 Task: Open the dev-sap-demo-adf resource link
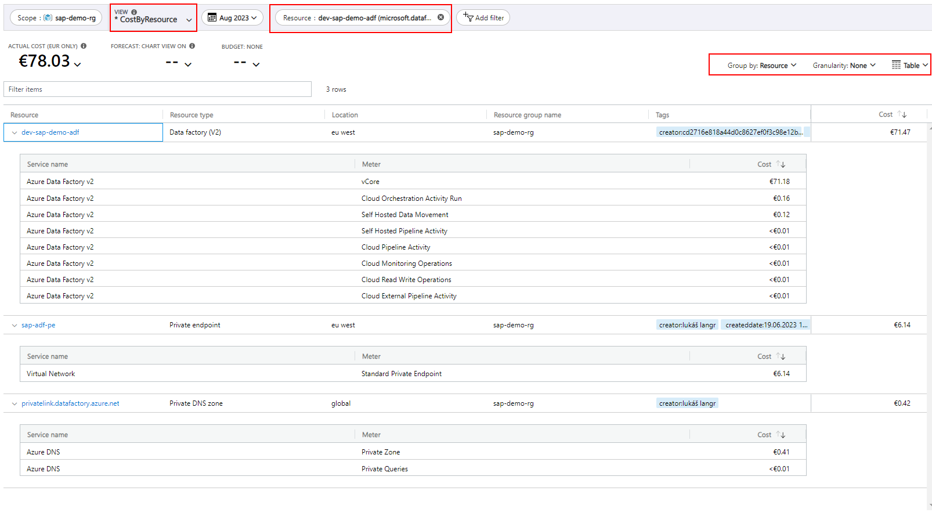[50, 132]
